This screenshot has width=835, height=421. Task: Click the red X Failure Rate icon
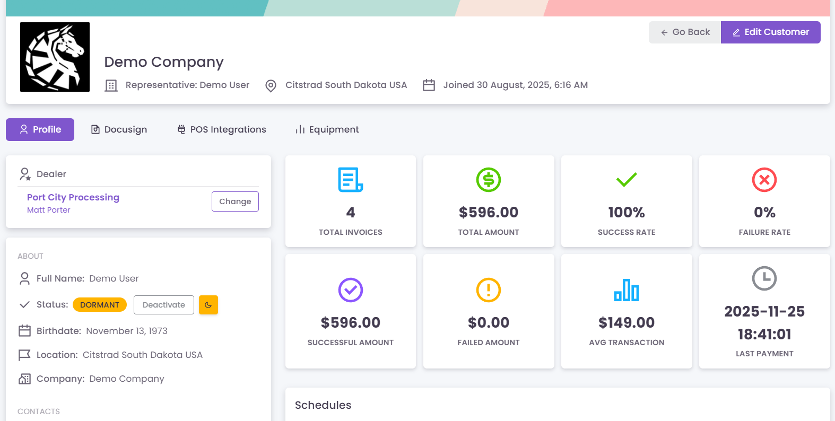(x=764, y=180)
